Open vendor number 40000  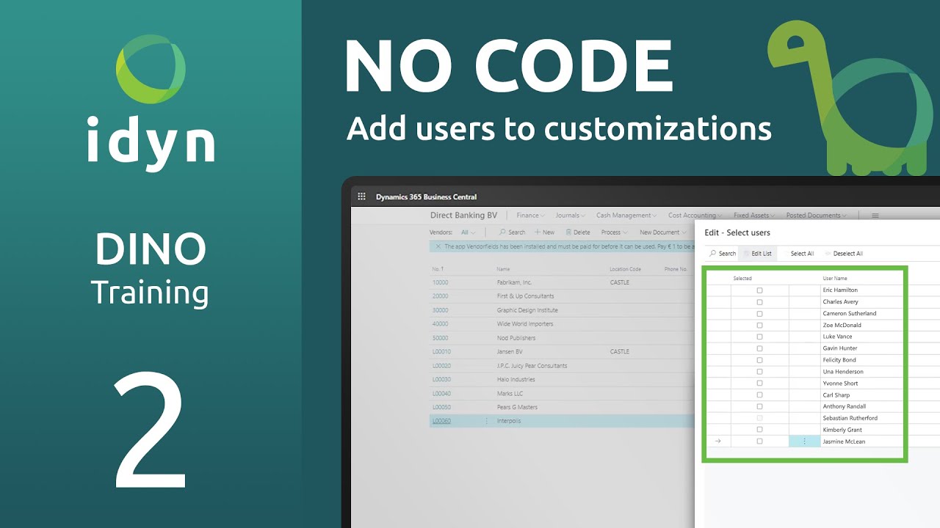(x=440, y=324)
